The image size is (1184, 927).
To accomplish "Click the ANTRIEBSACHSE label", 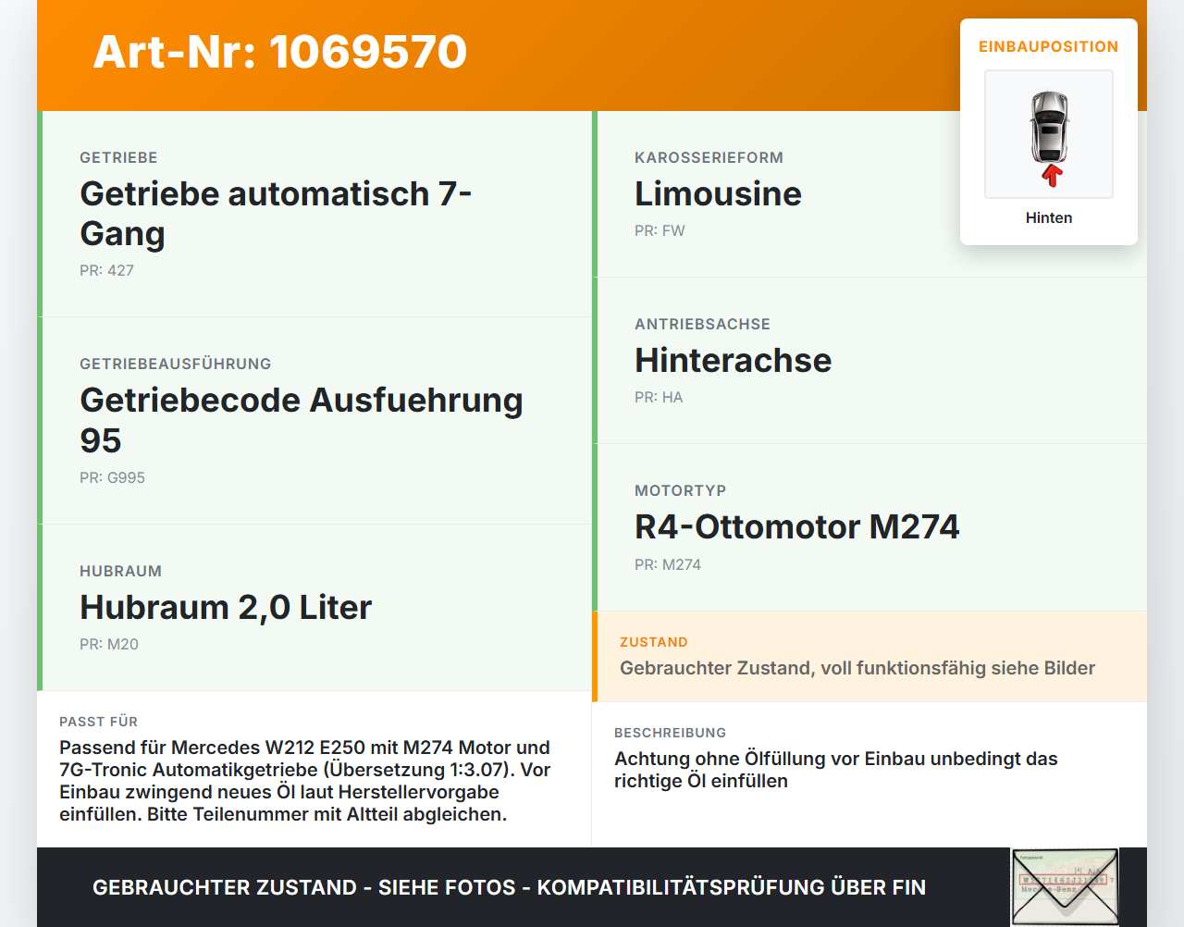I will (702, 324).
